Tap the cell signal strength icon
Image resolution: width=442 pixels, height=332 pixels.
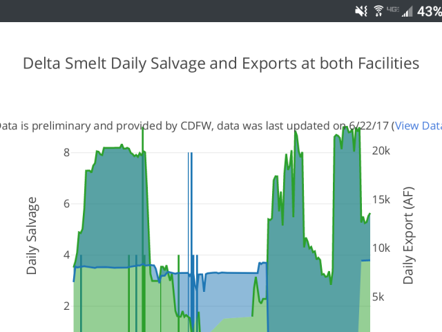(x=407, y=12)
